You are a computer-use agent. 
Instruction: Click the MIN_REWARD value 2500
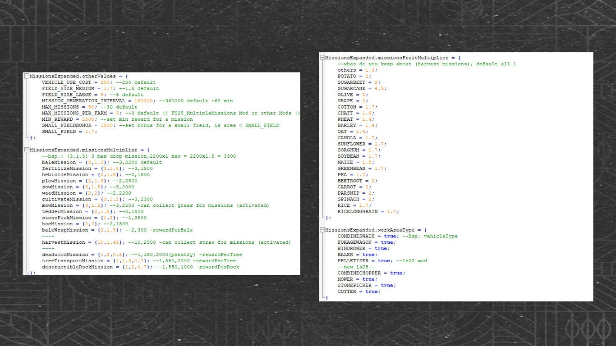(x=88, y=119)
